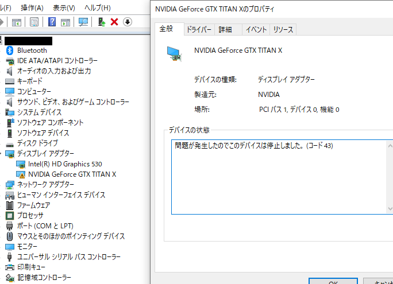The height and width of the screenshot is (284, 393).
Task: Open the 操作(A) menu
Action: [x=32, y=8]
